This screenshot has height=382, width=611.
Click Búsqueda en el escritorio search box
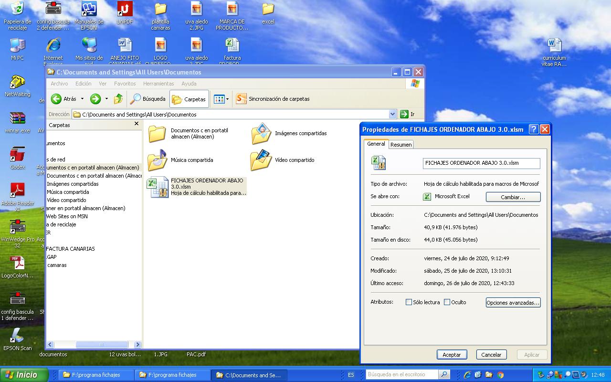(402, 375)
